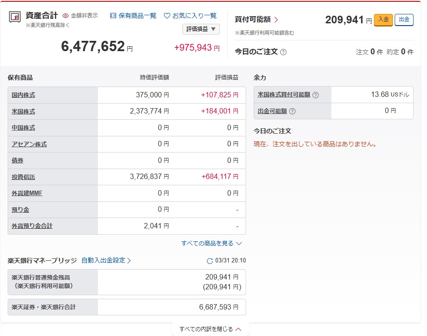Open 自動入出金設定 settings
Image resolution: width=427 pixels, height=336 pixels.
pos(106,260)
